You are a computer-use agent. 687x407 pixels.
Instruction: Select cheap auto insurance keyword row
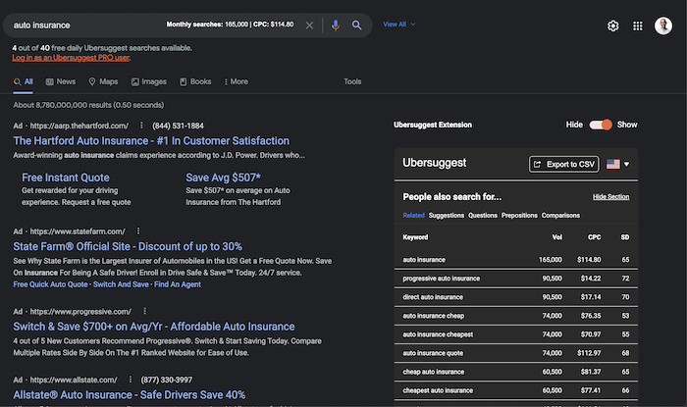tap(515, 372)
